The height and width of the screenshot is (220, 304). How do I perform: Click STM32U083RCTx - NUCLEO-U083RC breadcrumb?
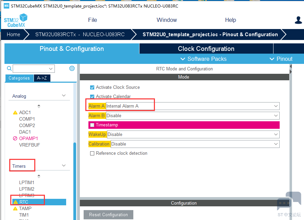coord(80,35)
